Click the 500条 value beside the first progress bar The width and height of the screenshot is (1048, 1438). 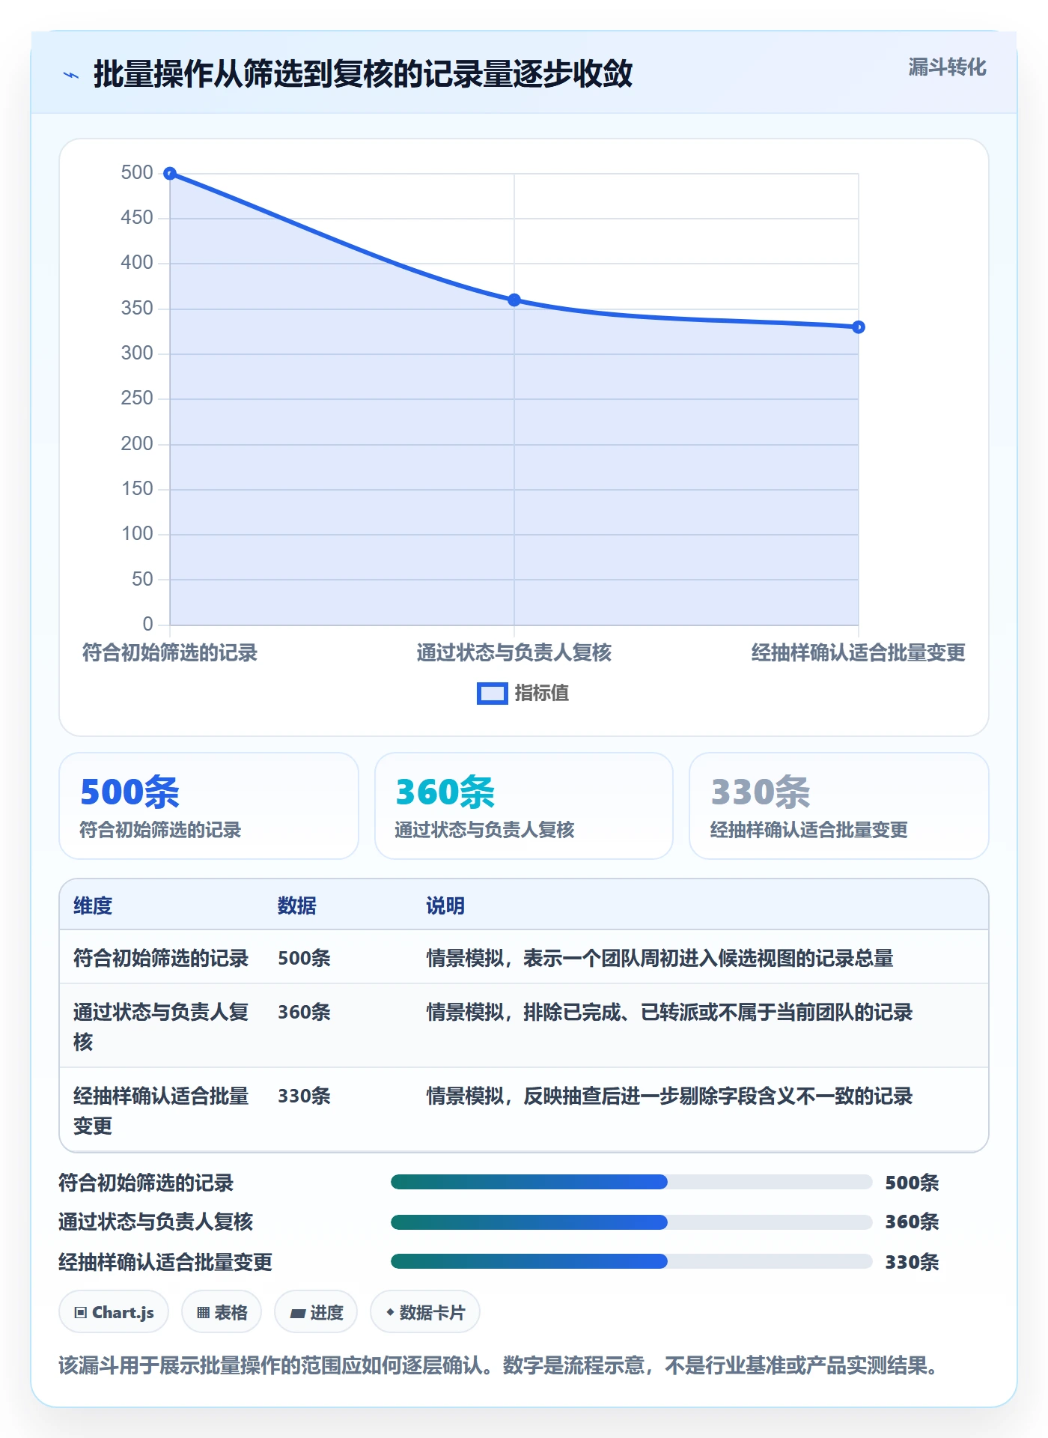913,1183
